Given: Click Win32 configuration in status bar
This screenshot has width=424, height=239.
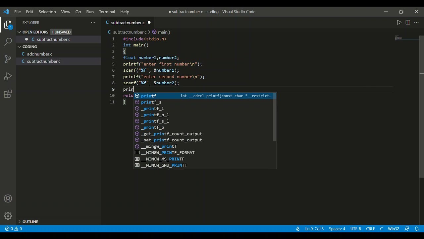Looking at the screenshot, I should click(394, 229).
